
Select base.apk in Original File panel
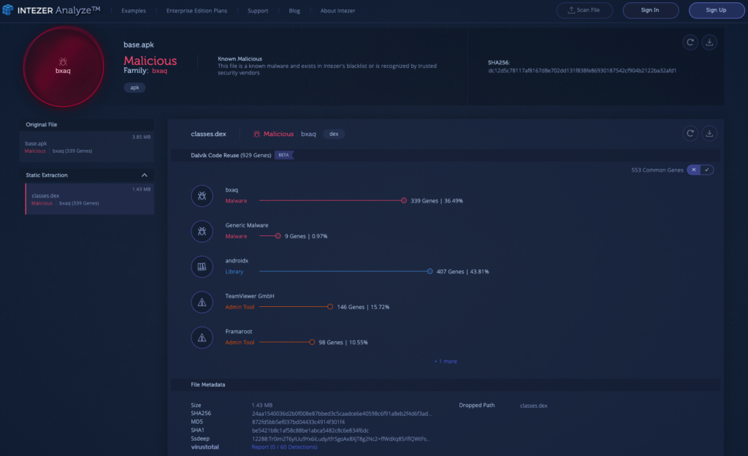(x=87, y=146)
